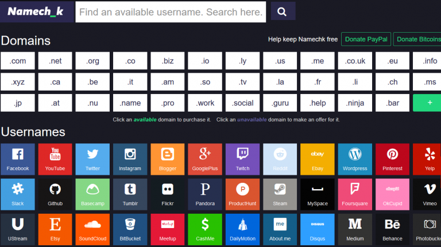Choose the Twitch tile
This screenshot has height=247, width=441.
[242, 159]
